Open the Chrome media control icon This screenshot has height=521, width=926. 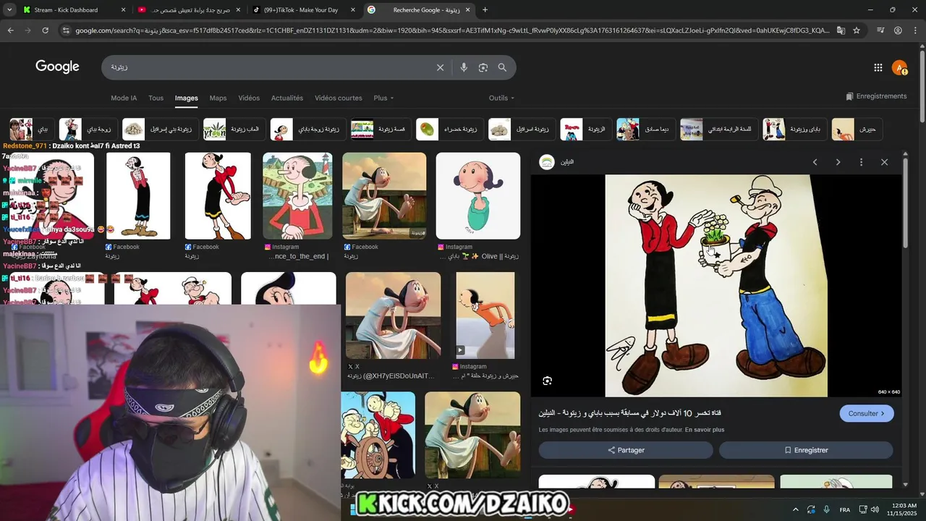pos(880,30)
